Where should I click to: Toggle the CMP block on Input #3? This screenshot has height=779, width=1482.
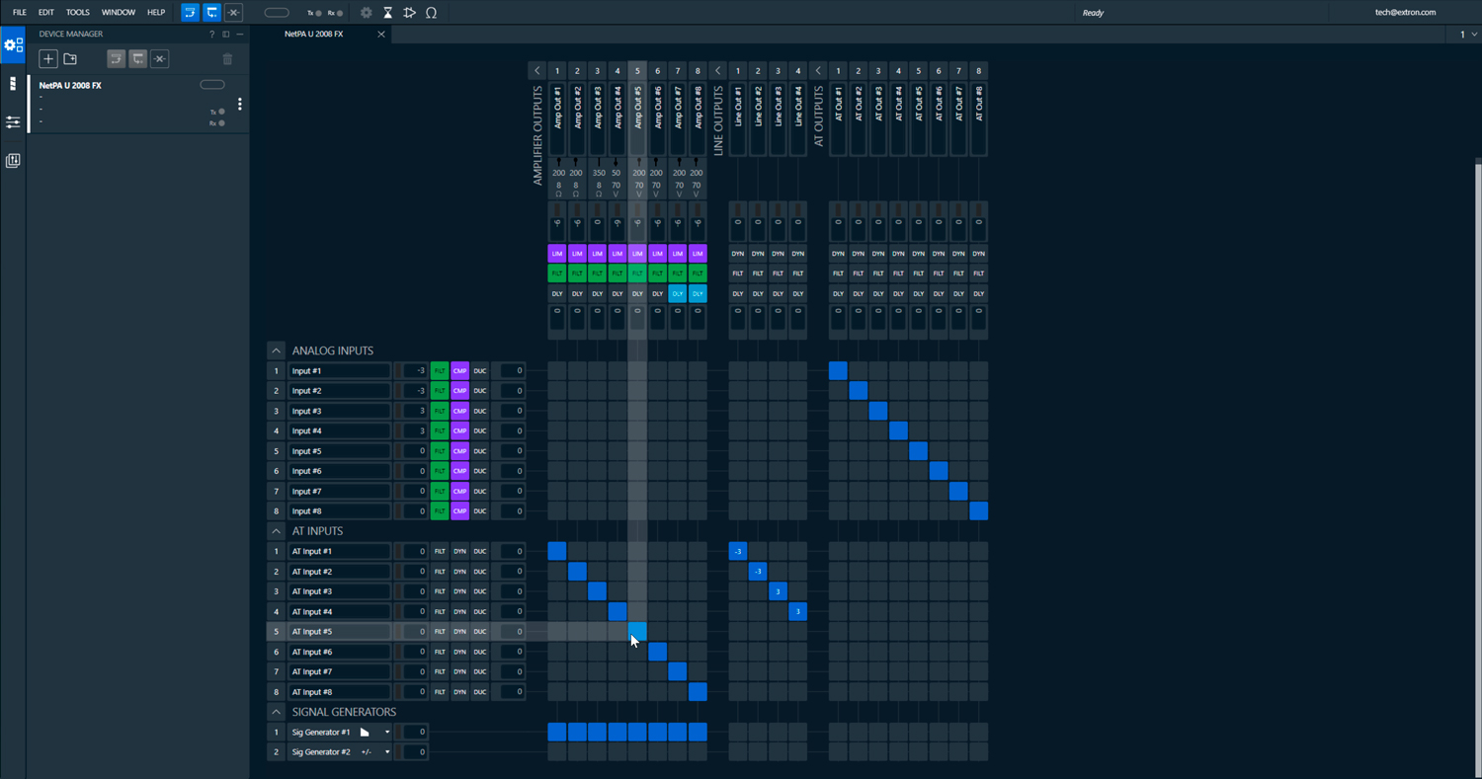click(459, 411)
